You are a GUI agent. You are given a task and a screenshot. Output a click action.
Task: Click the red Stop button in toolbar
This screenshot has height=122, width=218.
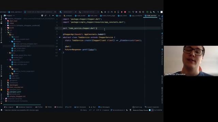pyautogui.click(x=125, y=12)
